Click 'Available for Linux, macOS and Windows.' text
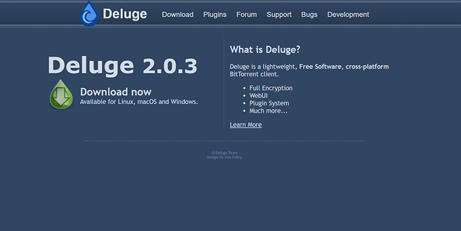The image size is (461, 231). [x=139, y=102]
